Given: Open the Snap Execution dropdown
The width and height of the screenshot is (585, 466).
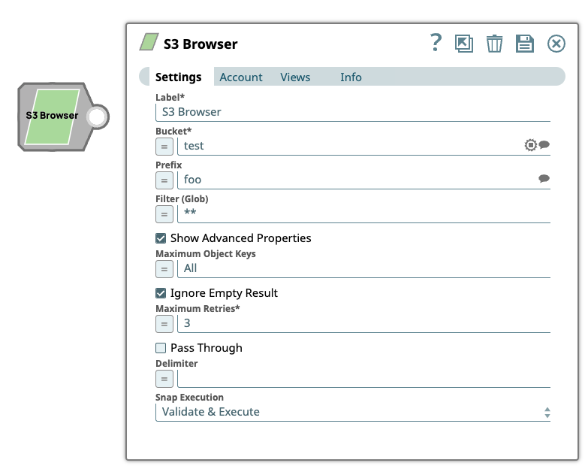Looking at the screenshot, I should pyautogui.click(x=353, y=412).
